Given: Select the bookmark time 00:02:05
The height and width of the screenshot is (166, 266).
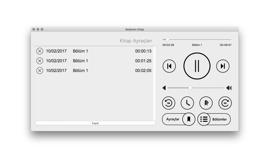Looking at the screenshot, I should coord(143,71).
